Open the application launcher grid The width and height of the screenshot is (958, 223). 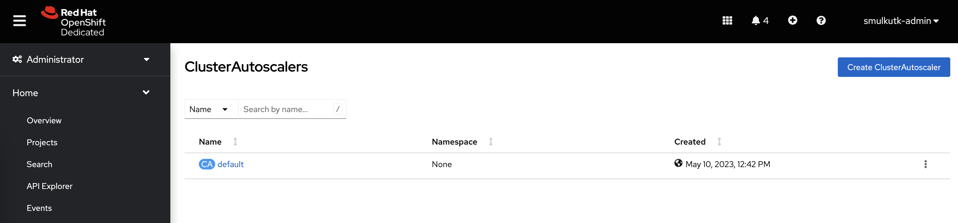click(727, 21)
